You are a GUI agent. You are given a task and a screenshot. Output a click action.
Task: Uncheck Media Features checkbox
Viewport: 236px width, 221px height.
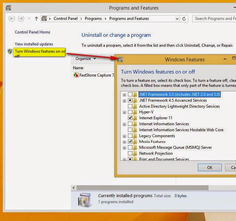(130, 141)
